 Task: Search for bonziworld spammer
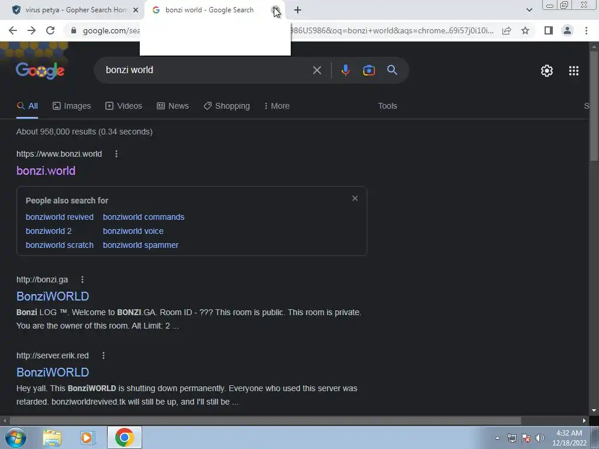(x=140, y=245)
